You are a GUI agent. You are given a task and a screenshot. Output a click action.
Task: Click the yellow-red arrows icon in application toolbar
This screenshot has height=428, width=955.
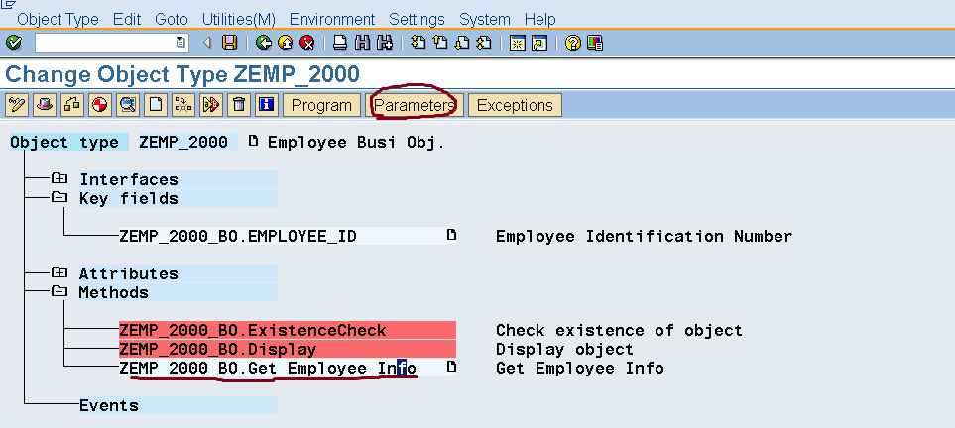pos(210,105)
